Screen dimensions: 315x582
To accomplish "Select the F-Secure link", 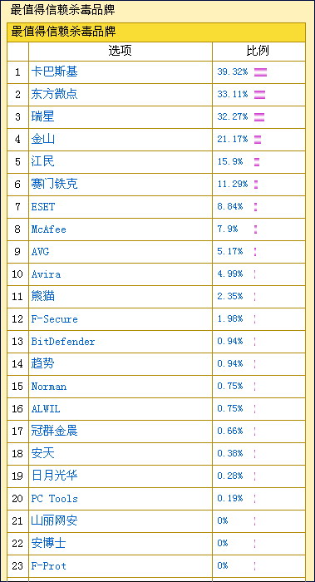I will [54, 319].
